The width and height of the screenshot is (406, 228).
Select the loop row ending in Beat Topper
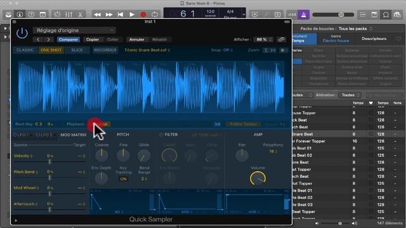tap(348, 212)
